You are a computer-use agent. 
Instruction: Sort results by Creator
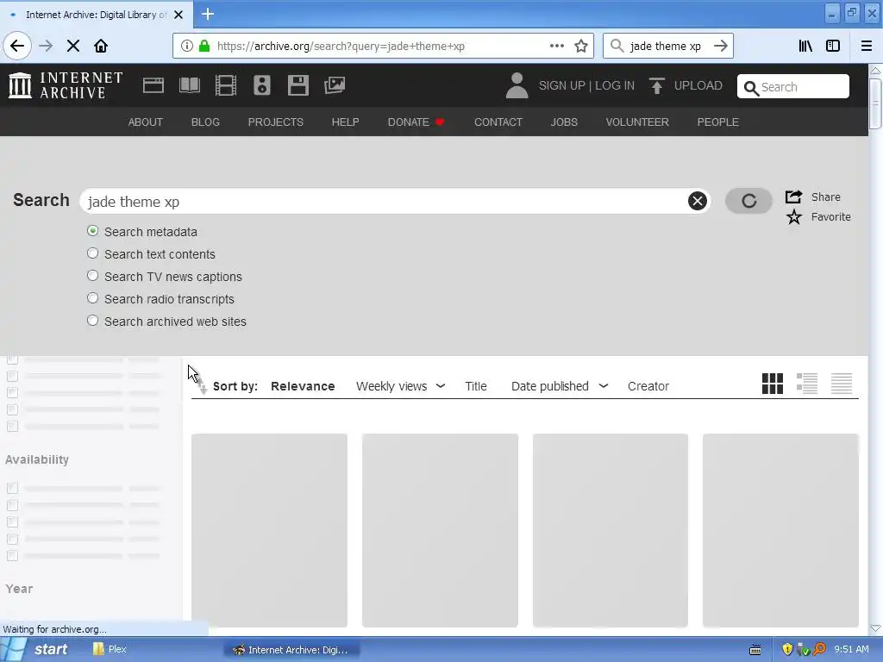click(648, 386)
